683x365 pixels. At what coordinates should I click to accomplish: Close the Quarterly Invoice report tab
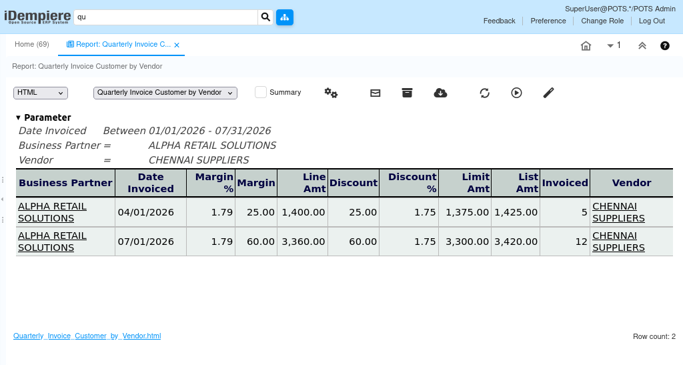pyautogui.click(x=177, y=45)
